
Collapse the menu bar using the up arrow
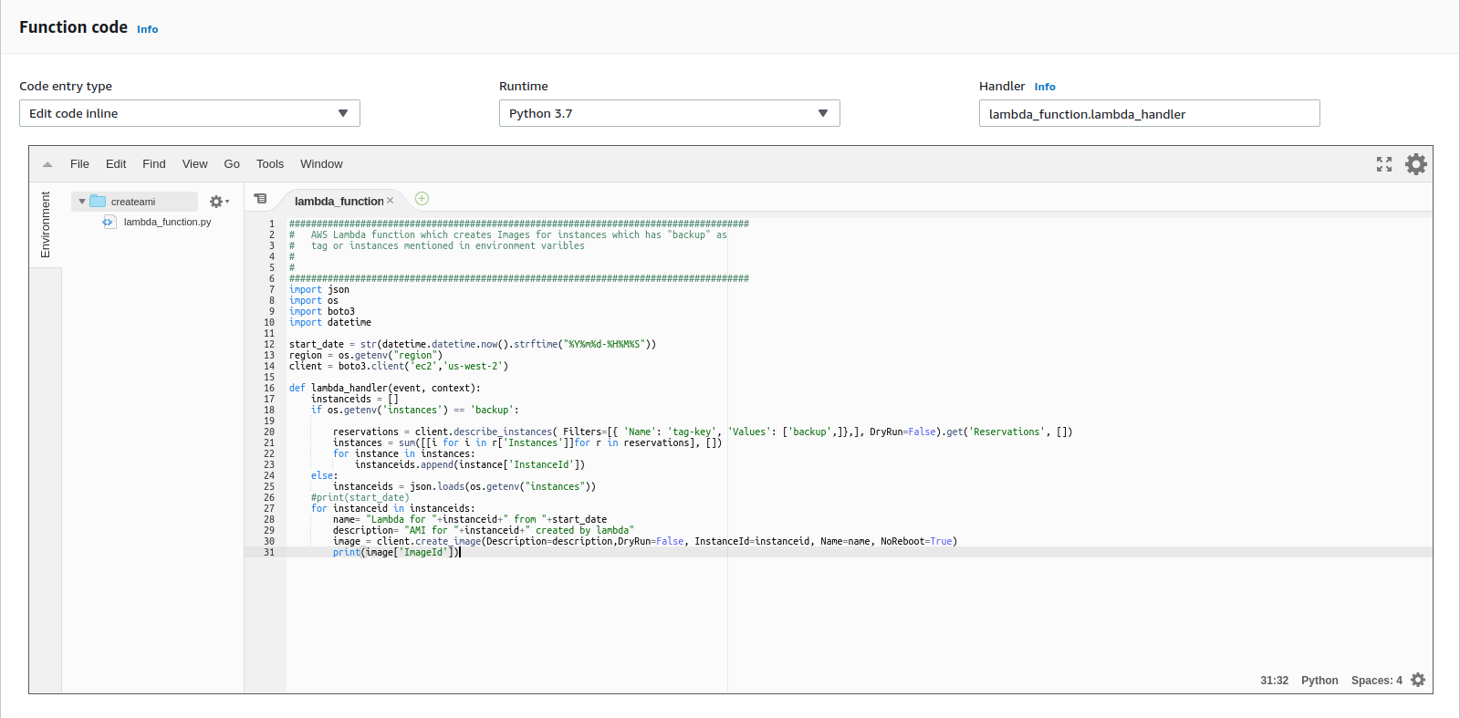[x=47, y=164]
